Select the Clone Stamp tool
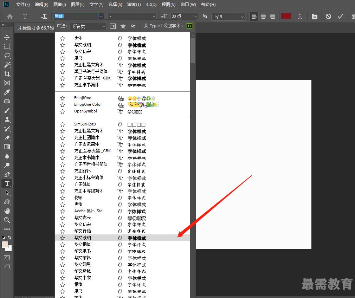355x298 pixels. pos(7,119)
